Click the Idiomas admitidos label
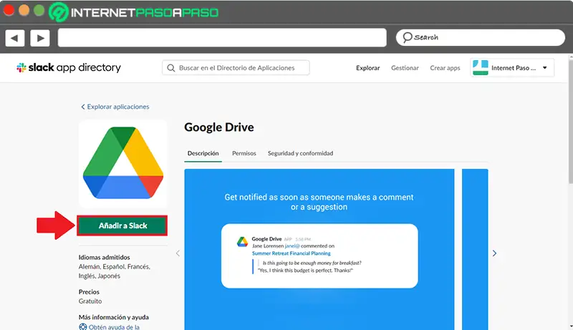Image resolution: width=573 pixels, height=330 pixels. click(x=104, y=258)
